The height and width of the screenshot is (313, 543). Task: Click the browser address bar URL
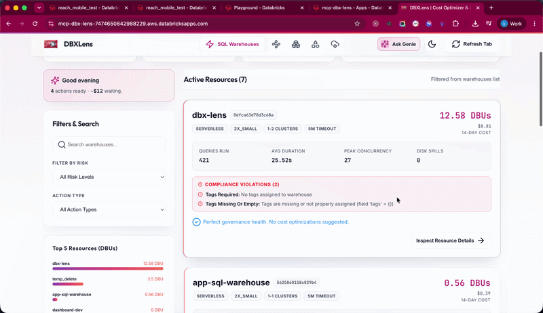[x=133, y=24]
